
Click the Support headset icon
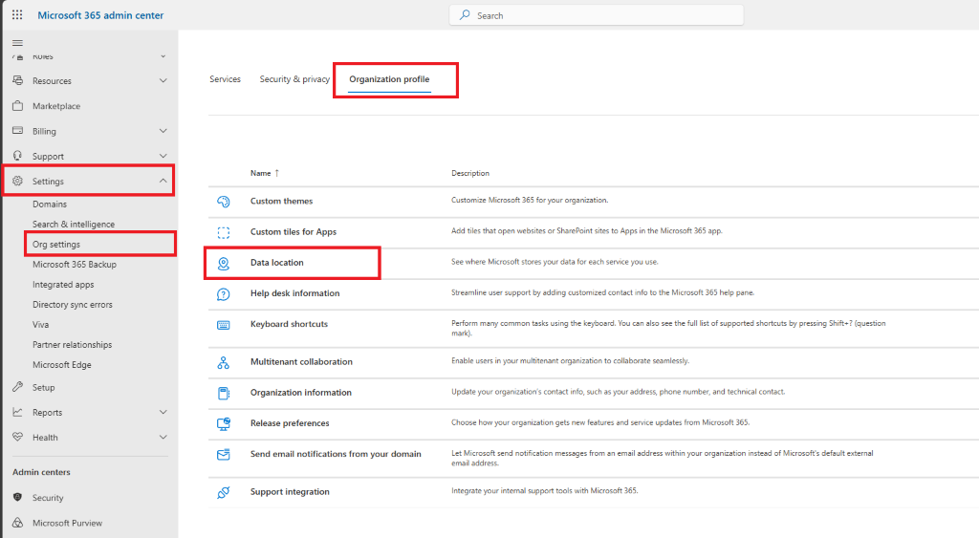click(x=17, y=156)
